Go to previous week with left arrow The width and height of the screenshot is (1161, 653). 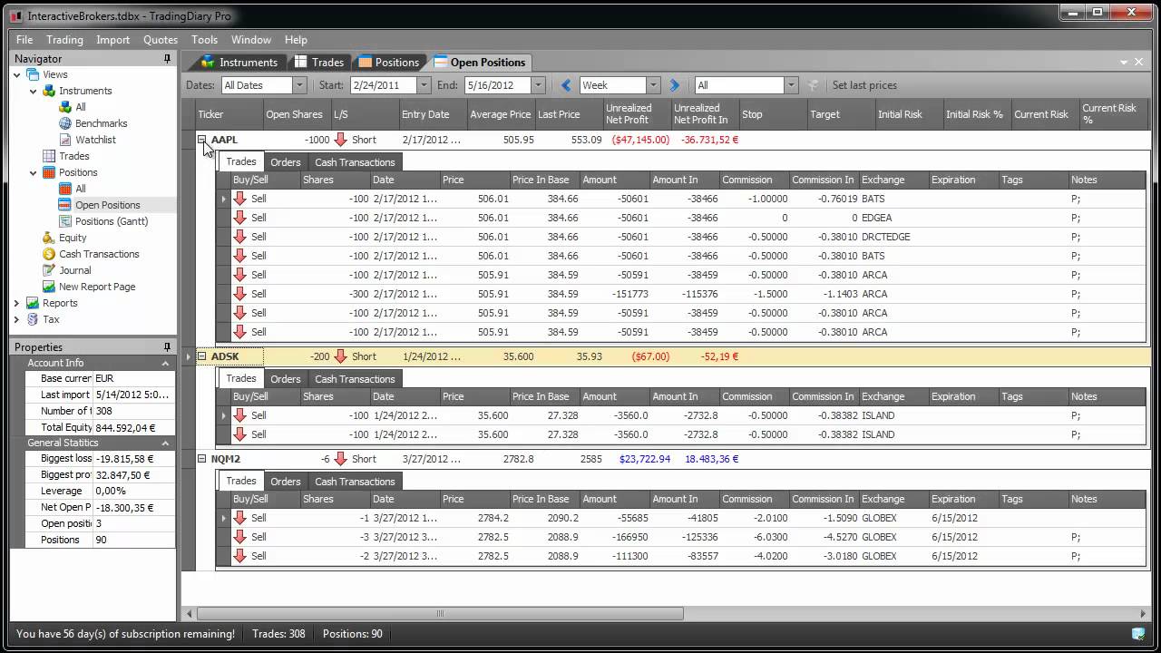click(567, 85)
